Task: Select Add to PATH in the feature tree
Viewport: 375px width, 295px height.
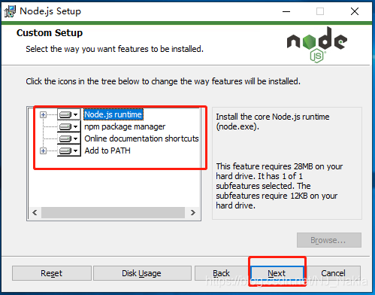Action: coord(107,151)
